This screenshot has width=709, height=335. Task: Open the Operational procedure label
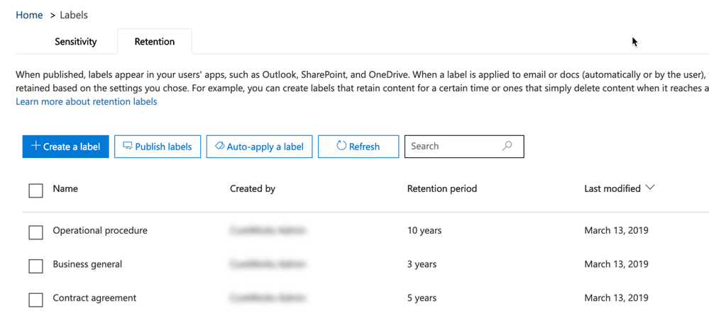[x=100, y=231]
